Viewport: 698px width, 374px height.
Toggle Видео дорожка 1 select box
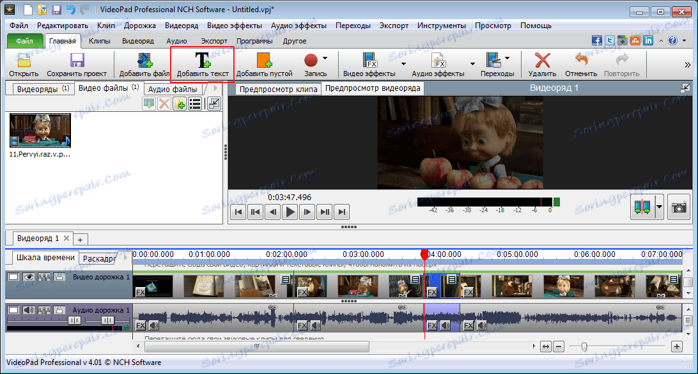coord(14,277)
